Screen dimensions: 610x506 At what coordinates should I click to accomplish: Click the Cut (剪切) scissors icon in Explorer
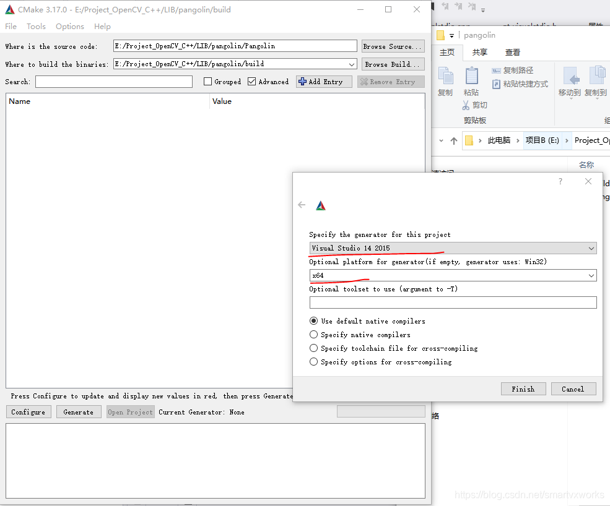tap(466, 105)
